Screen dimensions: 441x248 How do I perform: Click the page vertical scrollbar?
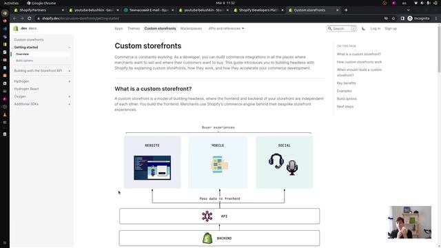pos(439,49)
